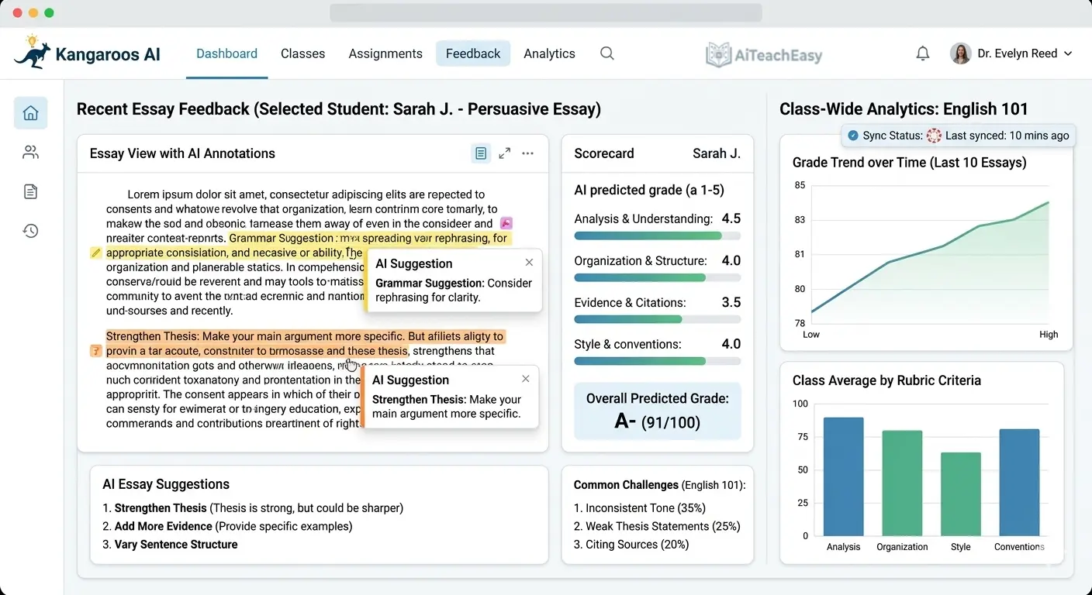The width and height of the screenshot is (1092, 595).
Task: Open the Classes menu item
Action: (x=302, y=53)
